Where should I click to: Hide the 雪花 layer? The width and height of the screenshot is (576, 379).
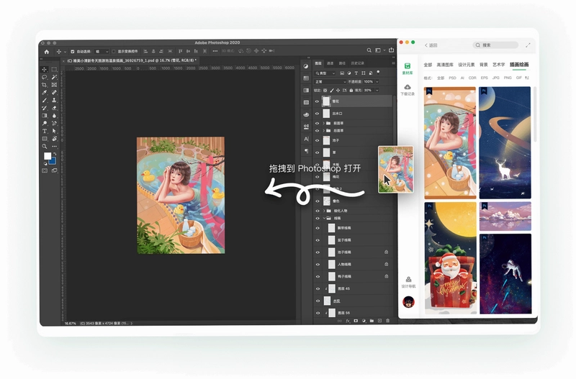tap(318, 101)
